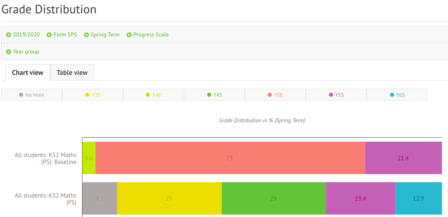Click the blue 12.9 bar segment
The height and width of the screenshot is (217, 448).
418,198
